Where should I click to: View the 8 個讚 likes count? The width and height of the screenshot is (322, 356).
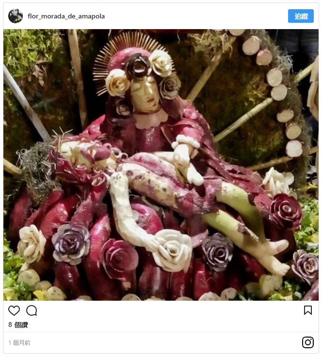point(18,325)
